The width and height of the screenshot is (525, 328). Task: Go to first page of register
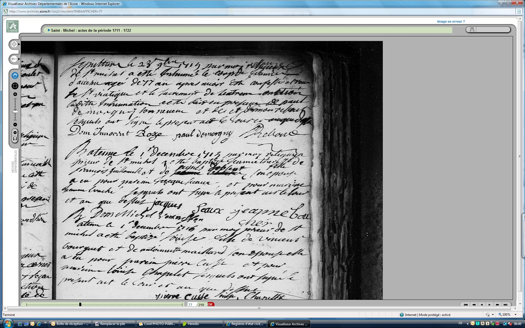(x=466, y=304)
